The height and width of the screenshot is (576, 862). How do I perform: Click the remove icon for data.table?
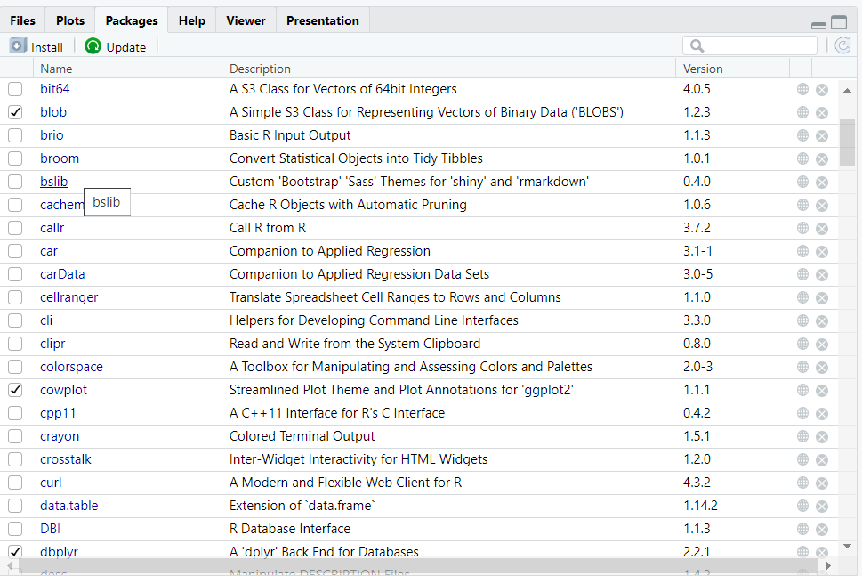(x=822, y=506)
